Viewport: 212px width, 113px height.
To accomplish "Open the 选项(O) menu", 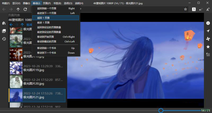I will tap(68, 3).
